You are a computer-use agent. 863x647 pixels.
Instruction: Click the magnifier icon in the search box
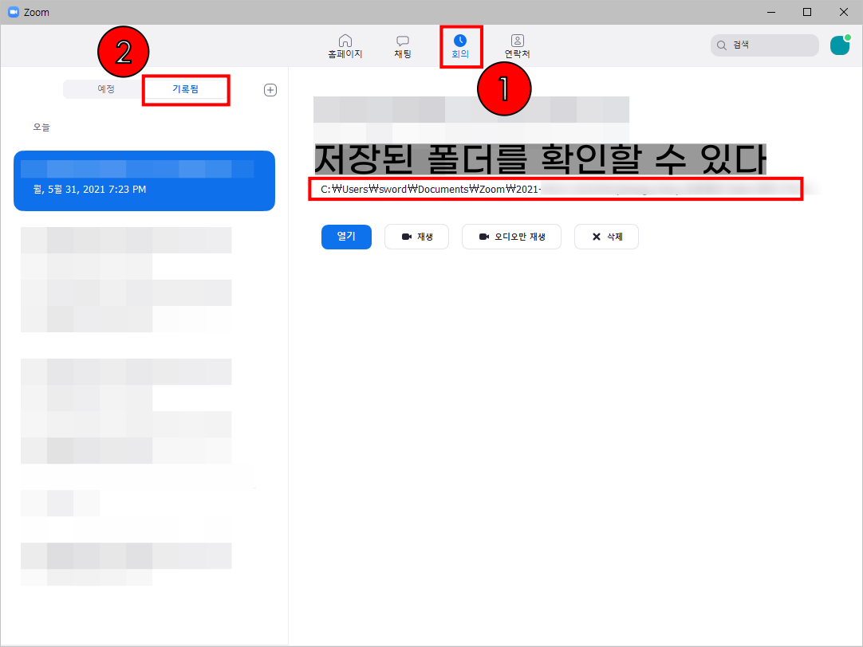click(x=720, y=45)
